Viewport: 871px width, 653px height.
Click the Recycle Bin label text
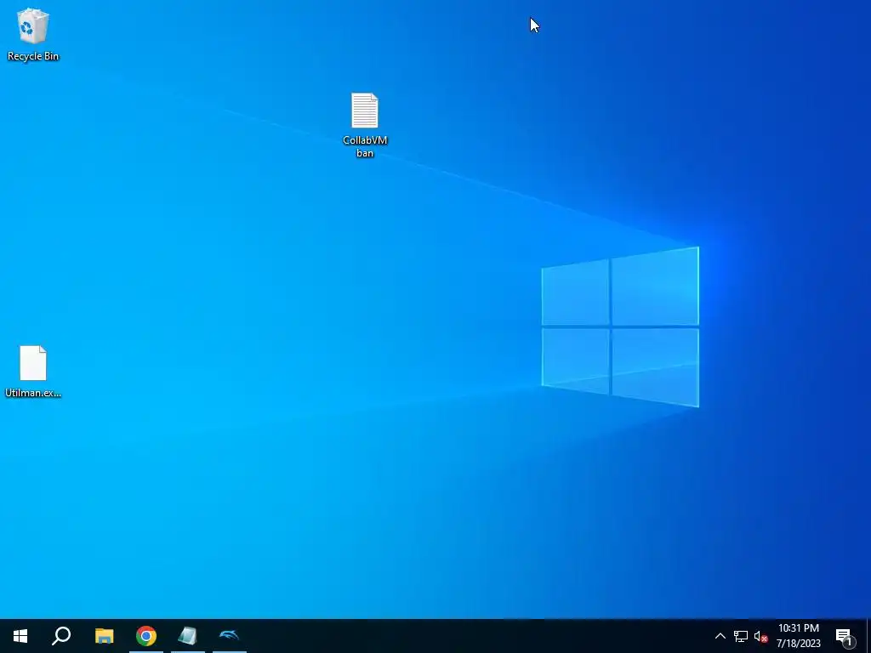pyautogui.click(x=33, y=56)
